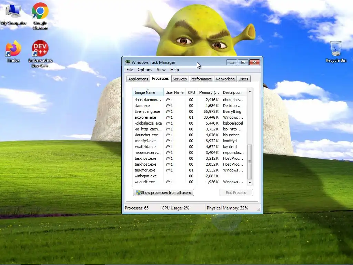Image resolution: width=353 pixels, height=265 pixels.
Task: Select the dwm.exe process row
Action: click(x=190, y=106)
